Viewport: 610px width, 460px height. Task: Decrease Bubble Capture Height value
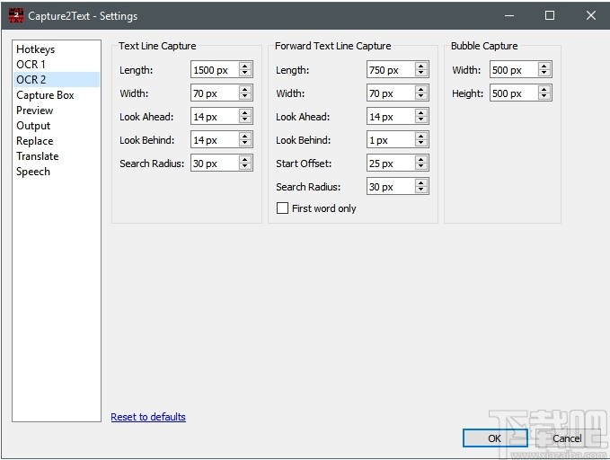(x=544, y=97)
